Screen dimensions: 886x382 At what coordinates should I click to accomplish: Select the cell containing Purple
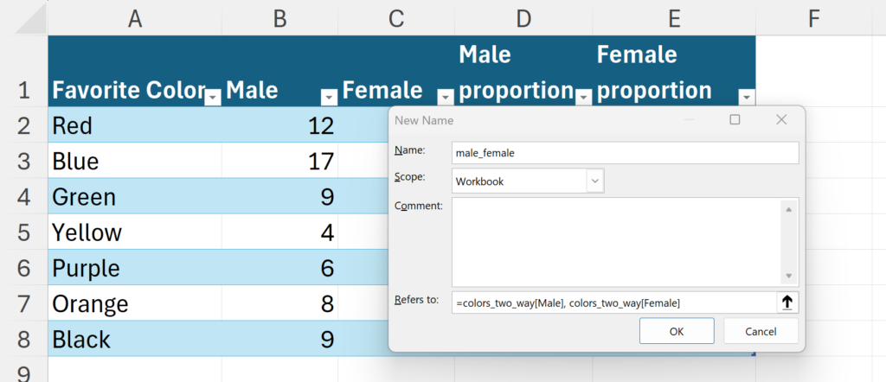(x=134, y=269)
